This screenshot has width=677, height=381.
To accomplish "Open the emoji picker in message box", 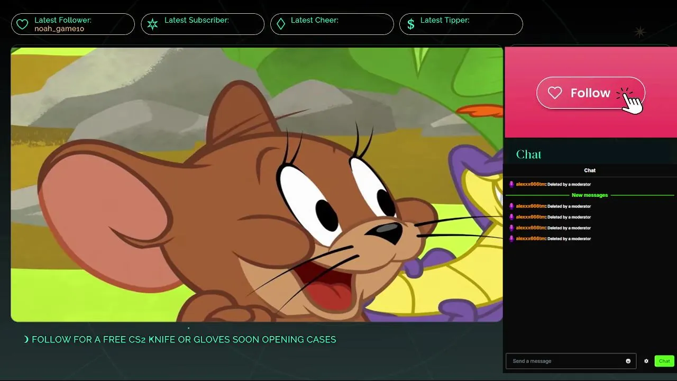I will tap(628, 361).
